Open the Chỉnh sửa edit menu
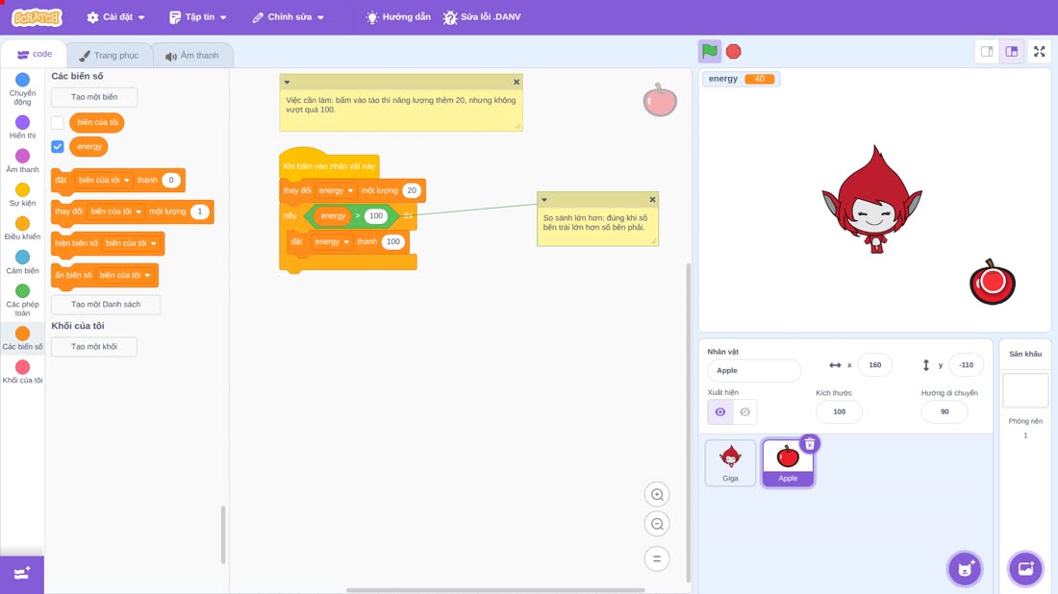The height and width of the screenshot is (594, 1058). tap(289, 17)
